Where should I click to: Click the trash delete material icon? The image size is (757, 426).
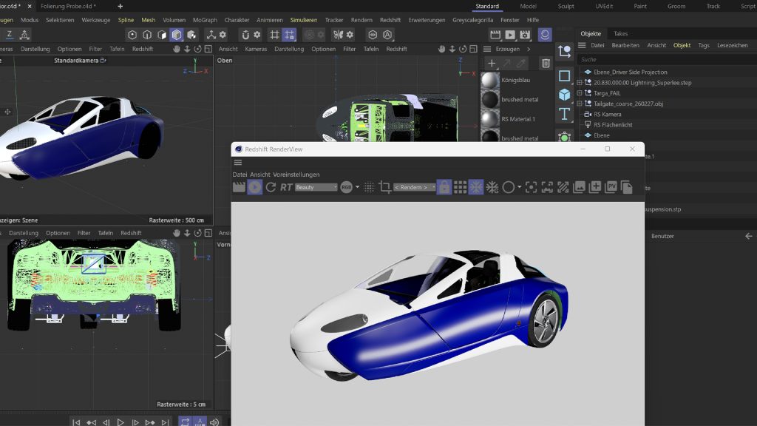(546, 64)
